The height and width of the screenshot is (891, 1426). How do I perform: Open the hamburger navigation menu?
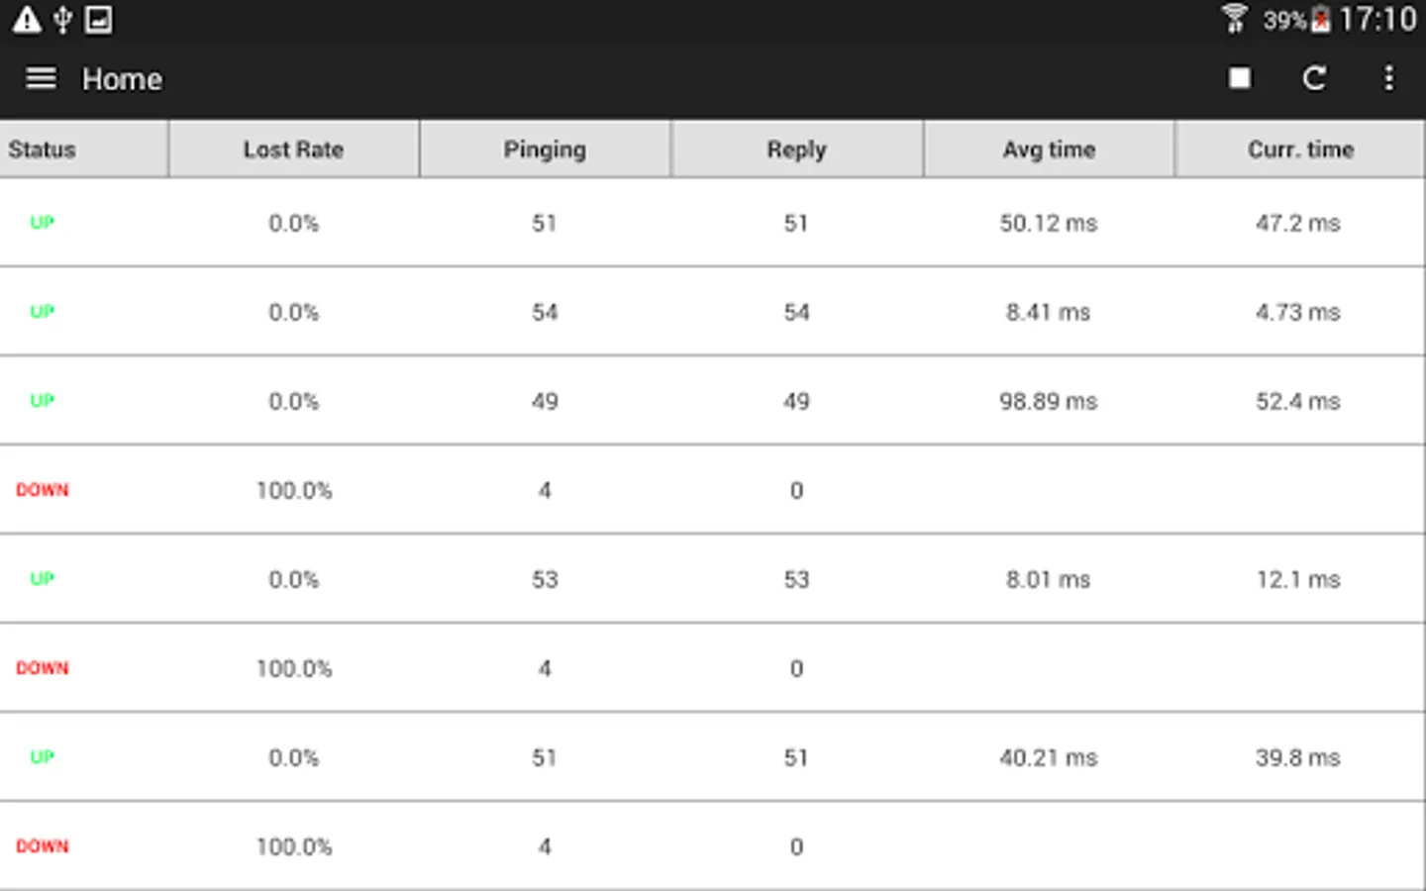(x=41, y=78)
